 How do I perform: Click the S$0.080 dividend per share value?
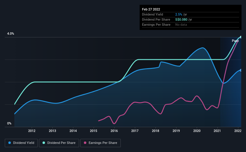pyautogui.click(x=182, y=19)
